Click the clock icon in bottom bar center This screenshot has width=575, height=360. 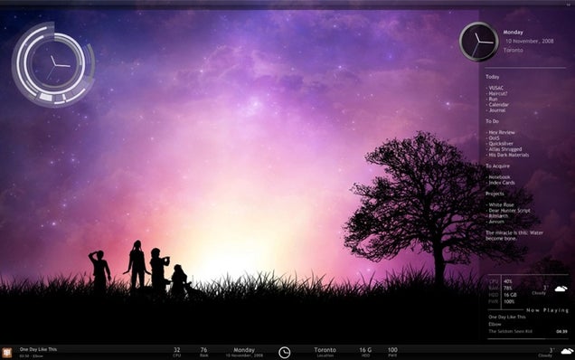(x=284, y=352)
